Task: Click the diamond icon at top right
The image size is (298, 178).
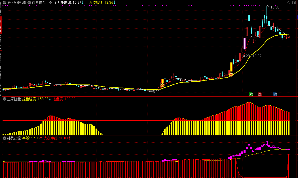Action: coord(289,3)
